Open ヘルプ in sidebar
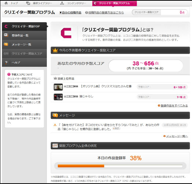192x184 pixels. [25, 62]
